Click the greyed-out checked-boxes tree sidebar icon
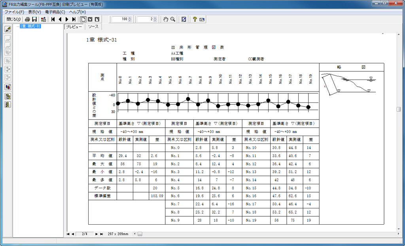The image size is (405, 246). coord(8,69)
